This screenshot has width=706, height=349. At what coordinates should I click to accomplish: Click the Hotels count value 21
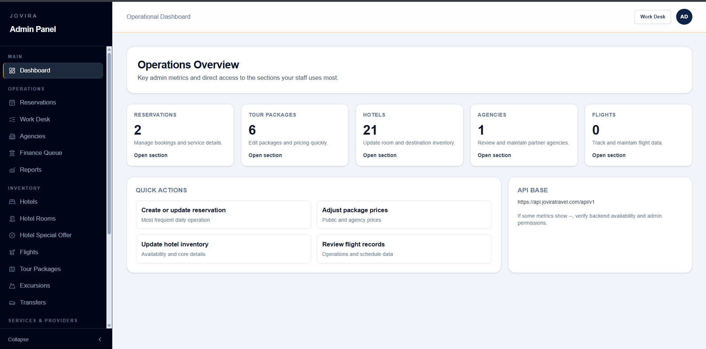click(370, 130)
